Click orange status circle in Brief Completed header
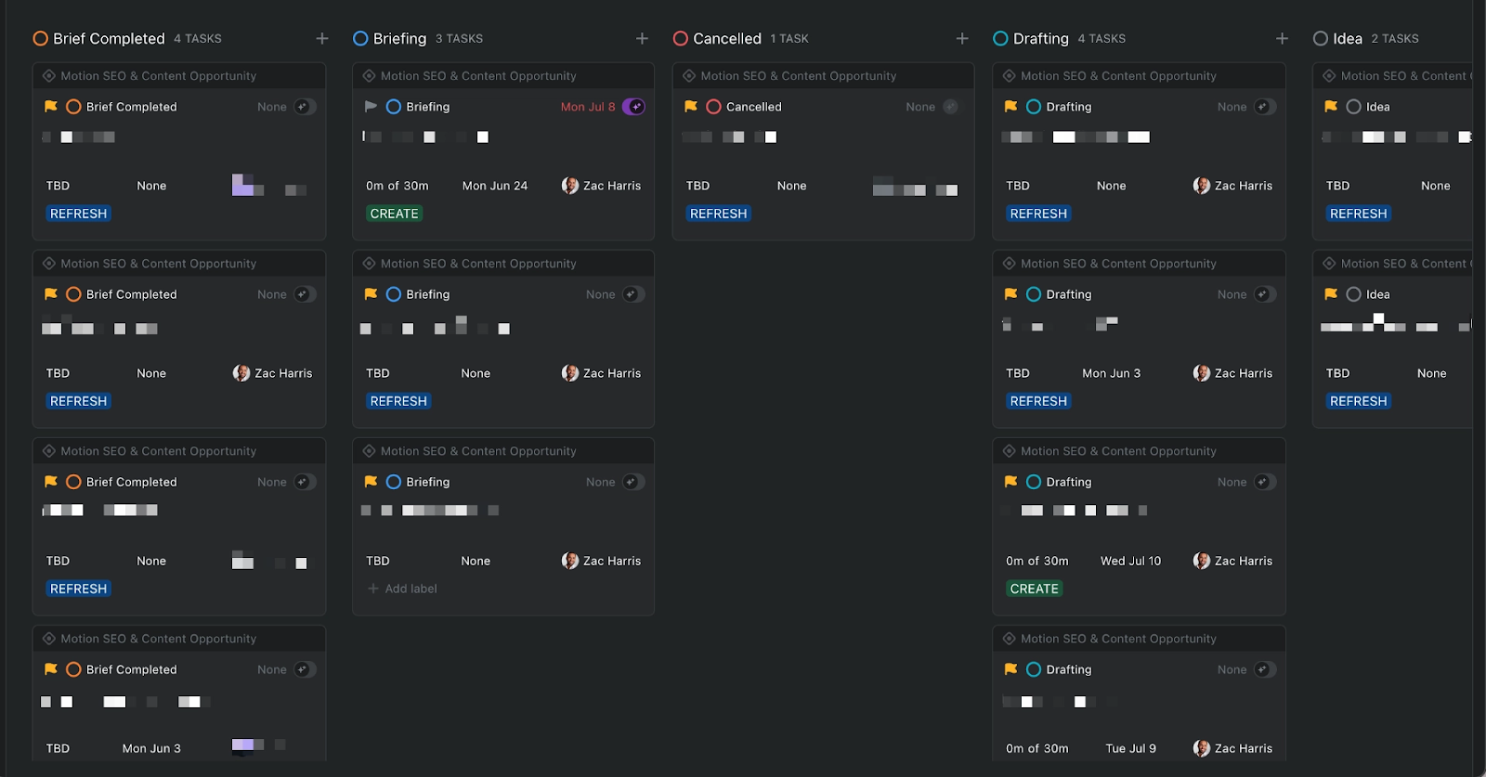 [x=41, y=38]
